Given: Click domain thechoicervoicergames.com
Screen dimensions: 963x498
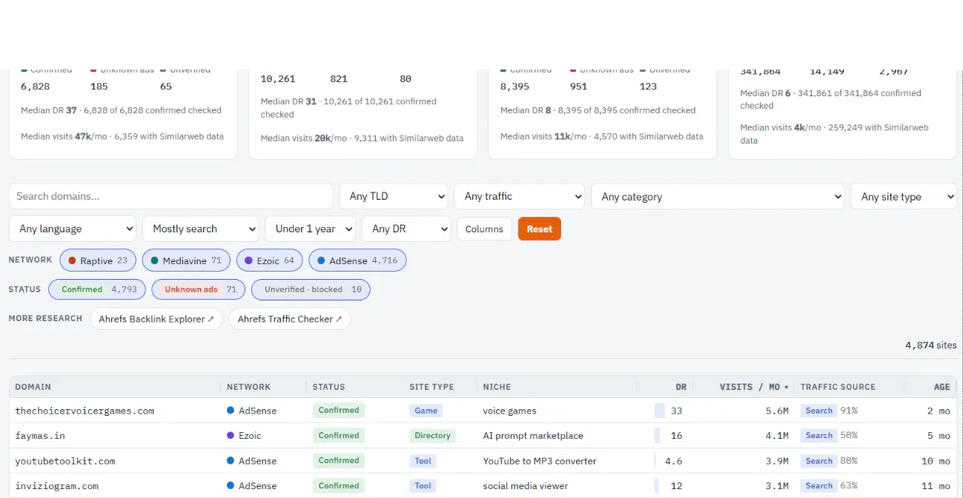Looking at the screenshot, I should pyautogui.click(x=85, y=411).
